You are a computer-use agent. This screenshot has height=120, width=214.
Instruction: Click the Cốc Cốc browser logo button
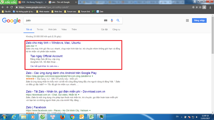point(8,2)
